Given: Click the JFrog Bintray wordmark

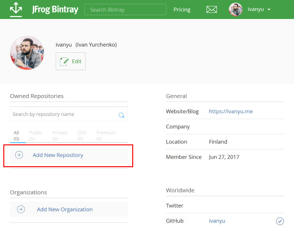Looking at the screenshot, I should pyautogui.click(x=55, y=9).
